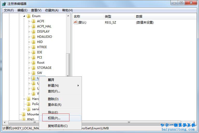The height and width of the screenshot is (133, 199).
Task: Click the HID folder icon
Action: (x=33, y=42)
